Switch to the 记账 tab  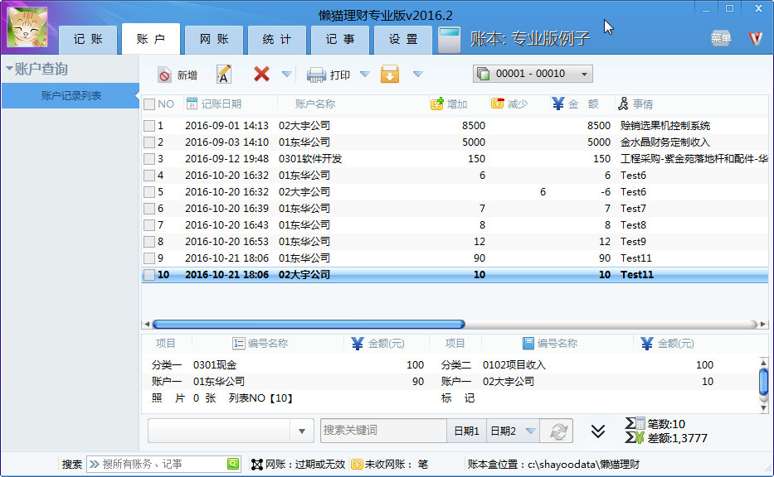(88, 40)
